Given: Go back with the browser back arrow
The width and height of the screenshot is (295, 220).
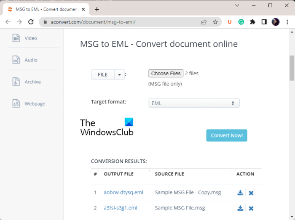Looking at the screenshot, I should (8, 22).
